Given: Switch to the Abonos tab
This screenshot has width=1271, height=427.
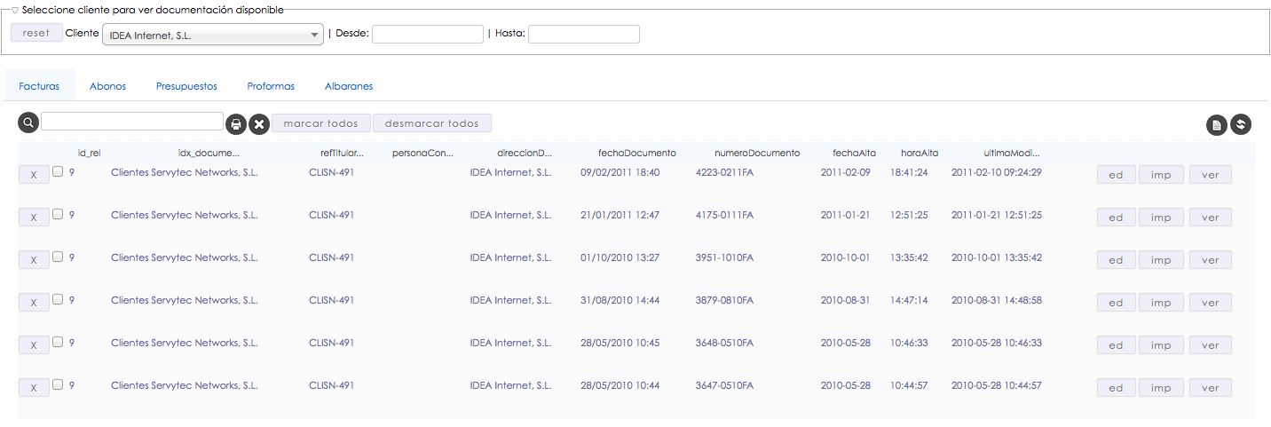Looking at the screenshot, I should 107,86.
